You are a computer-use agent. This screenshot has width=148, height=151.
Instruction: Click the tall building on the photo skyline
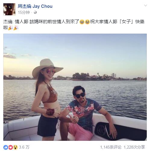(x=114, y=75)
